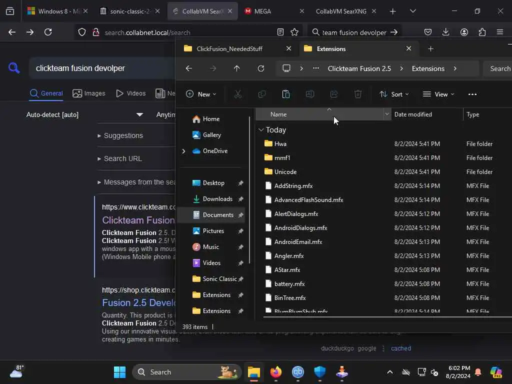The height and width of the screenshot is (384, 512).
Task: Switch to sonic-classic-2 browser tab
Action: click(x=129, y=11)
